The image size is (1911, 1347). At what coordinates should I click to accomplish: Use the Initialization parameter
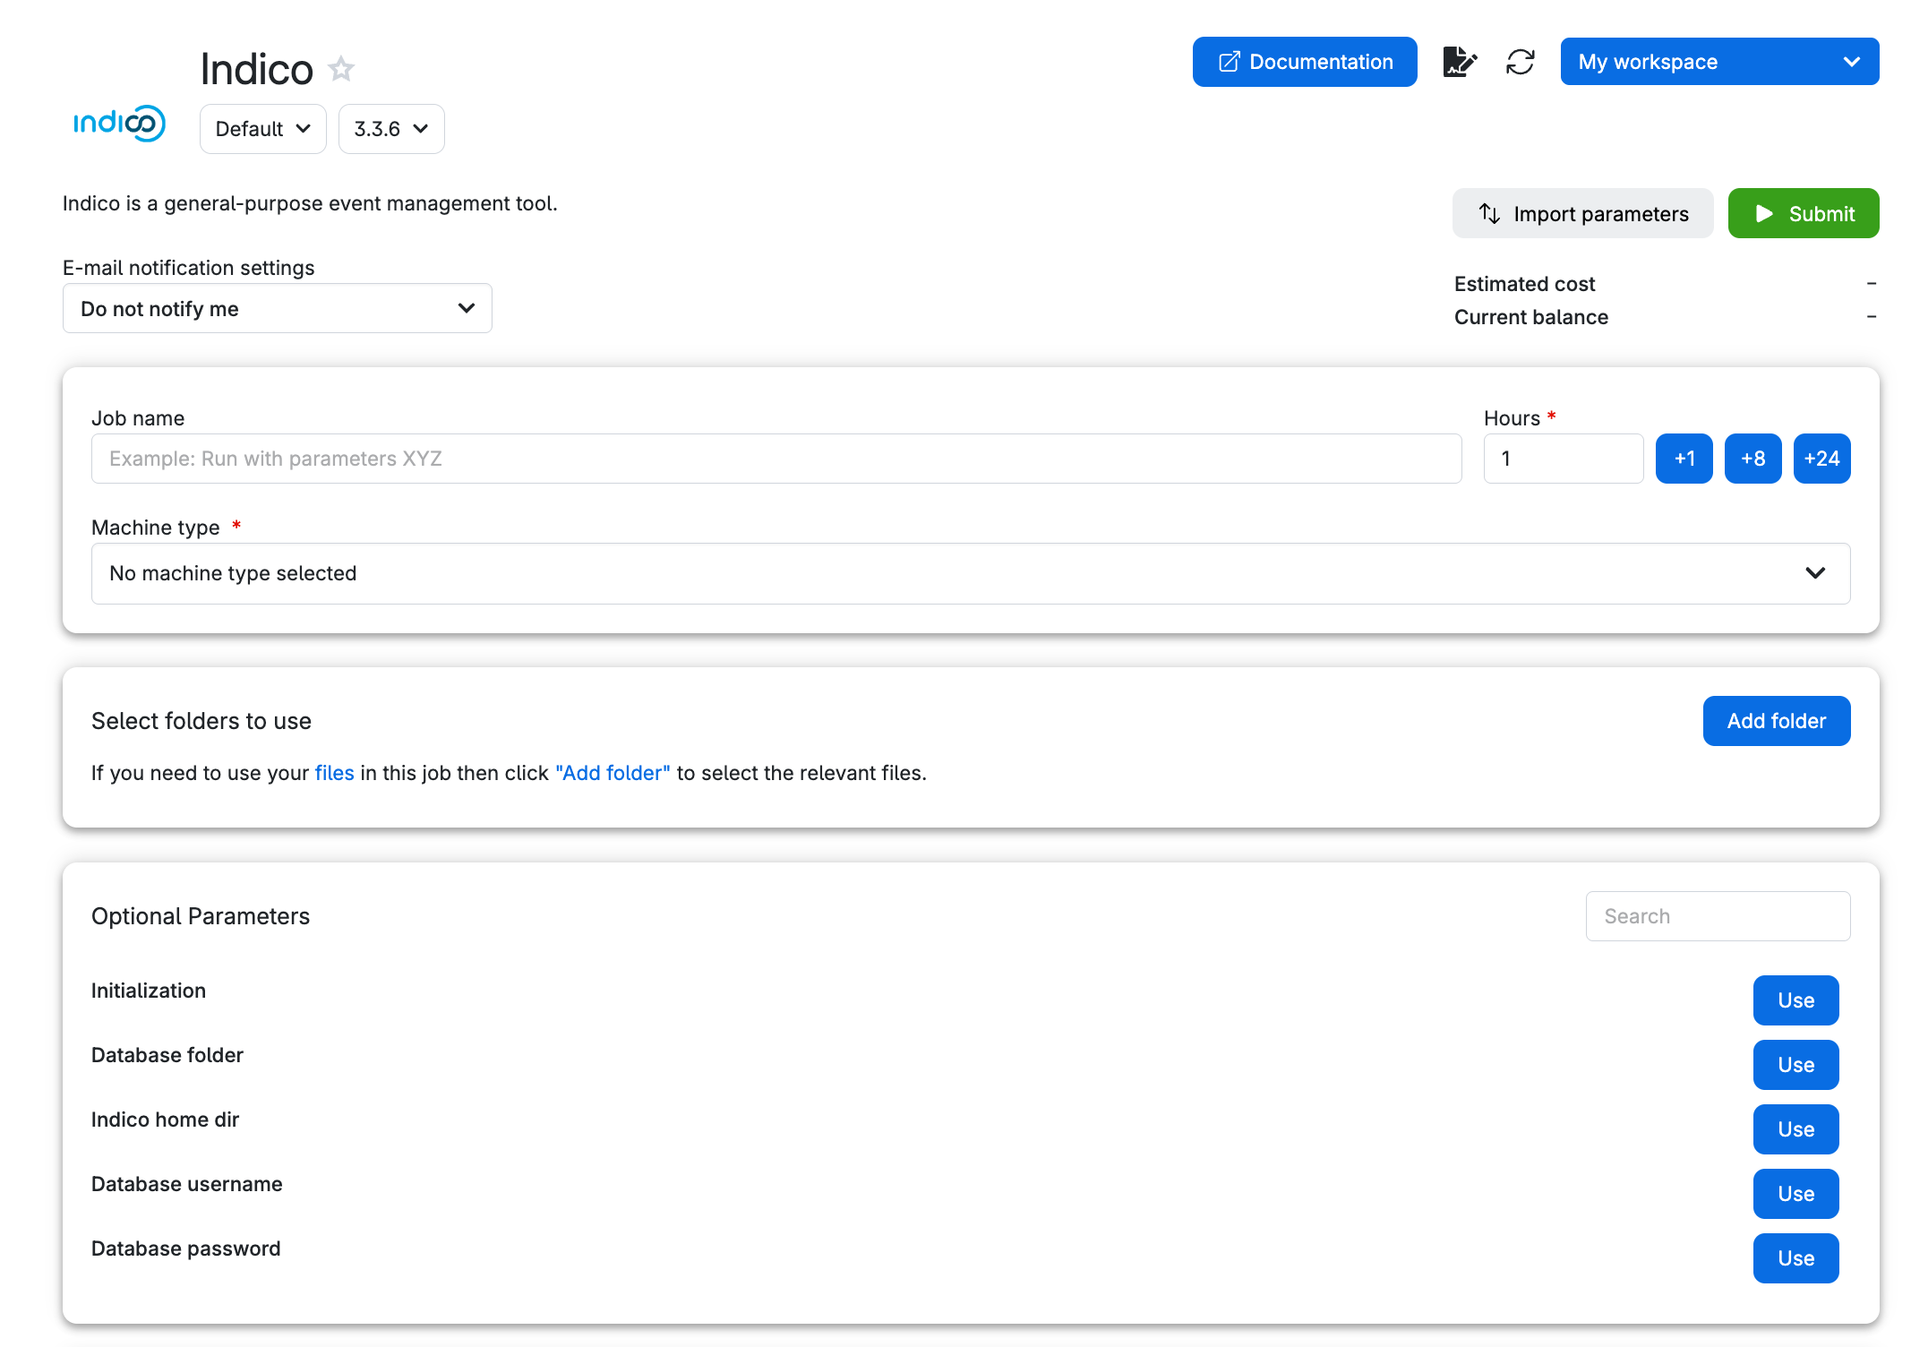1796,1000
